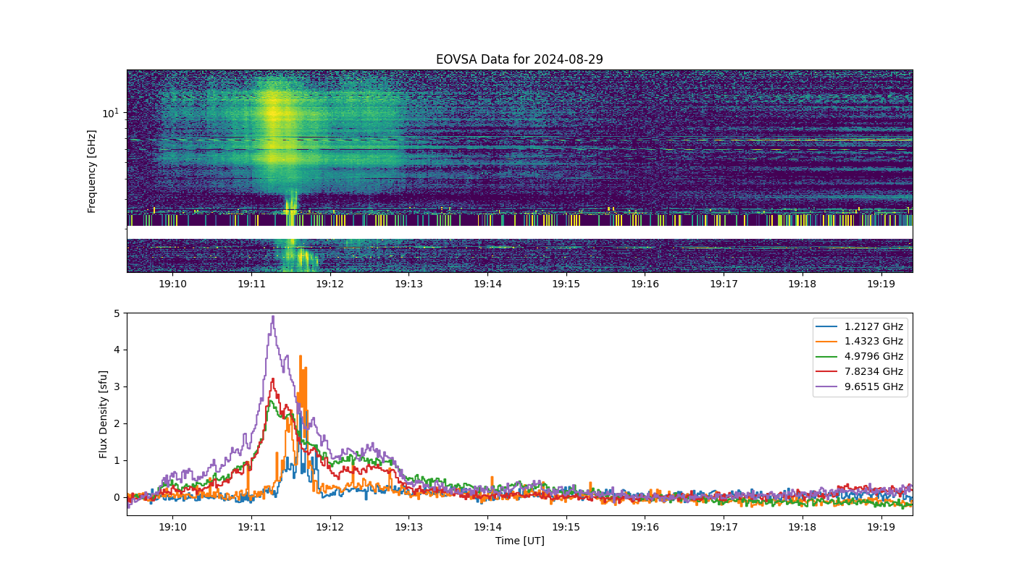This screenshot has height=579, width=1014.
Task: Click the y-axis value '5' on the flux plot
Action: [x=117, y=313]
